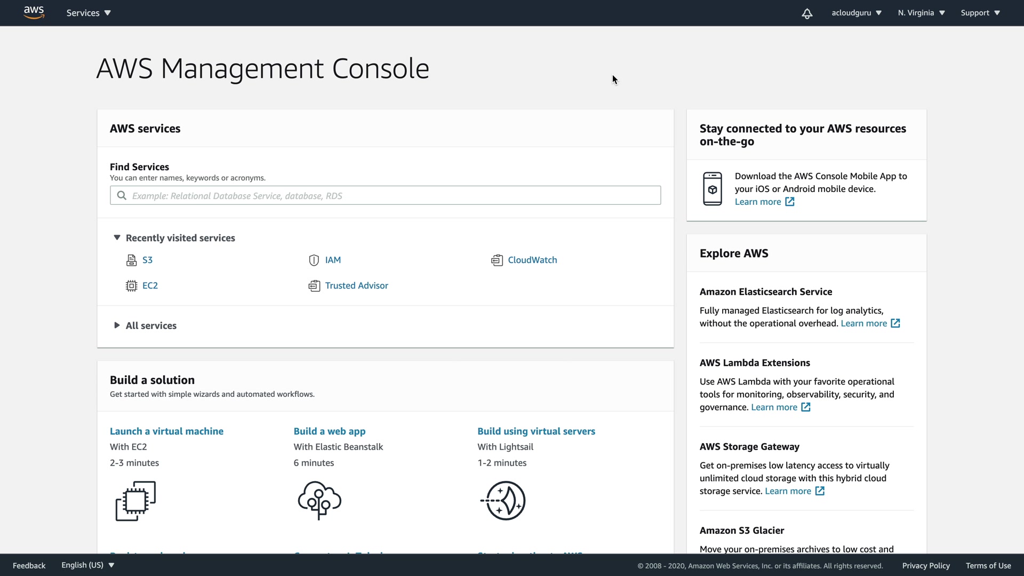This screenshot has height=576, width=1024.
Task: Focus the Find Services search field
Action: [385, 196]
